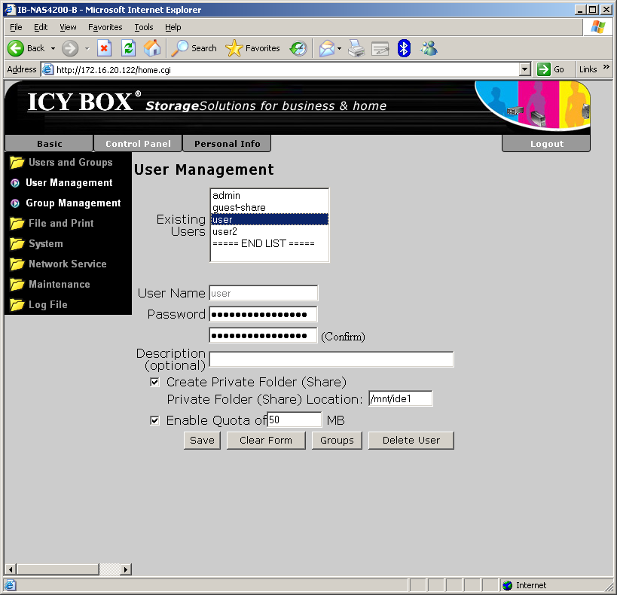Open Network Service folder icon
Image resolution: width=617 pixels, height=595 pixels.
tap(17, 264)
